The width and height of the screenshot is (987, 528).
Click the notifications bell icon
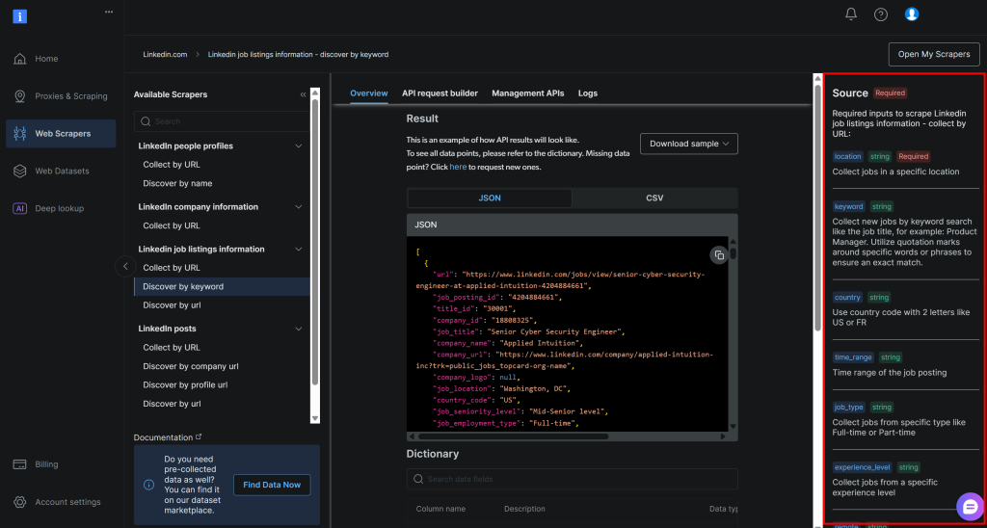(x=851, y=14)
